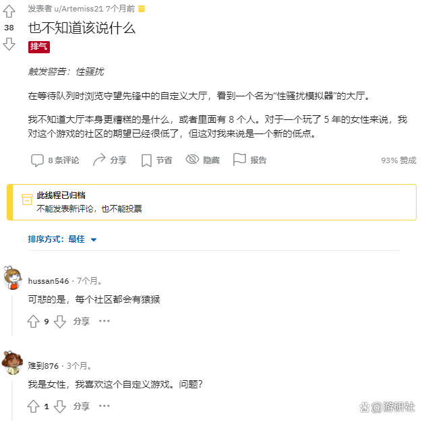Share hussan546's comment via 分享
The image size is (424, 422).
[81, 322]
